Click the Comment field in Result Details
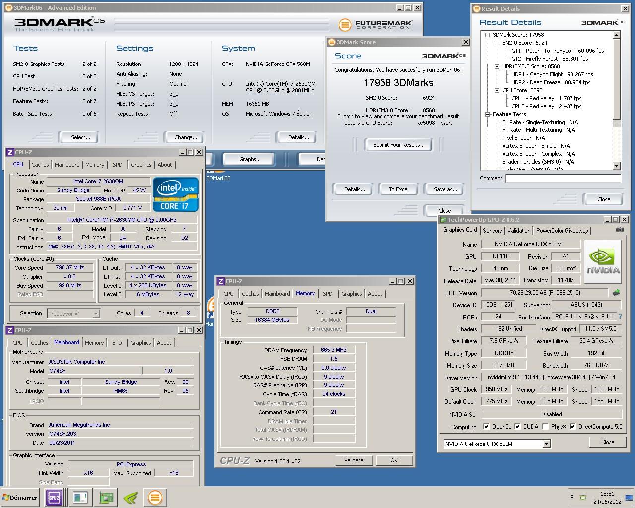 click(x=563, y=178)
